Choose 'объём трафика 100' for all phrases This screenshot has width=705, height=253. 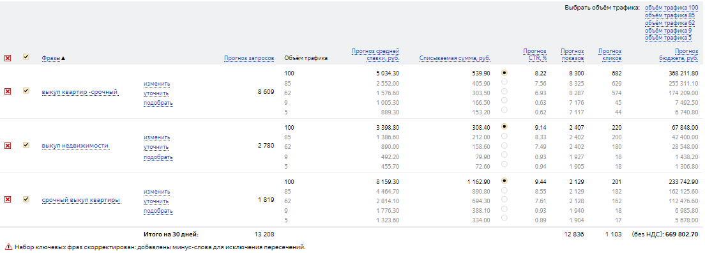(x=671, y=8)
